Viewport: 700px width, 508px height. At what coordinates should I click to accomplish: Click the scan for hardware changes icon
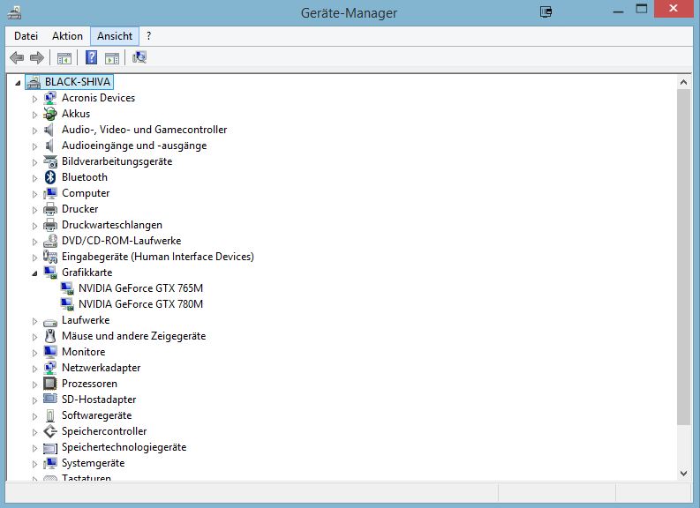click(139, 57)
